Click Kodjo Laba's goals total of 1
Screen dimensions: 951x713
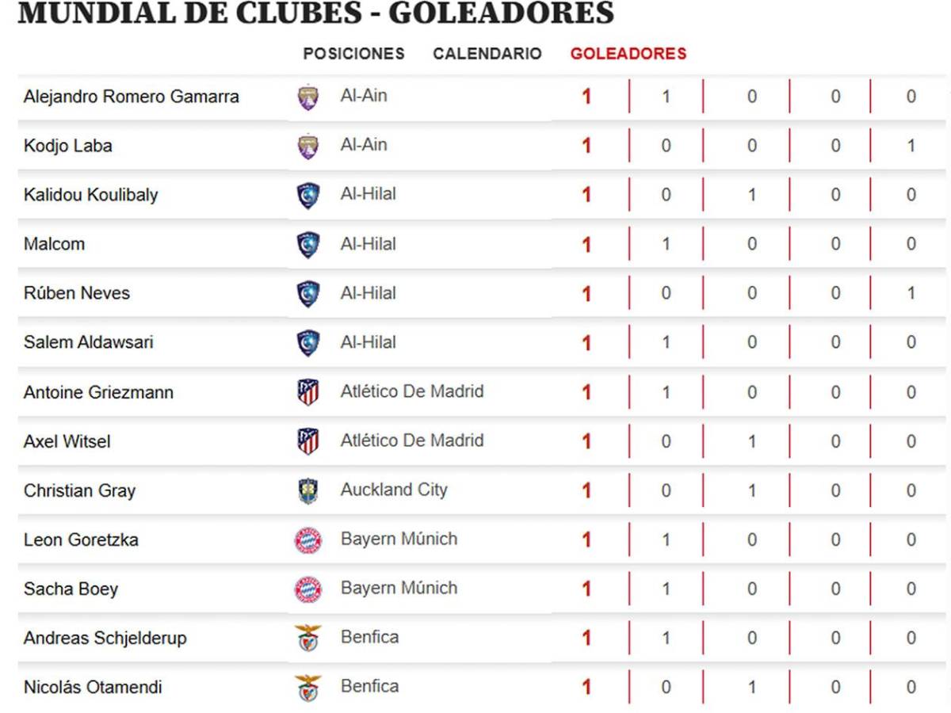point(585,145)
